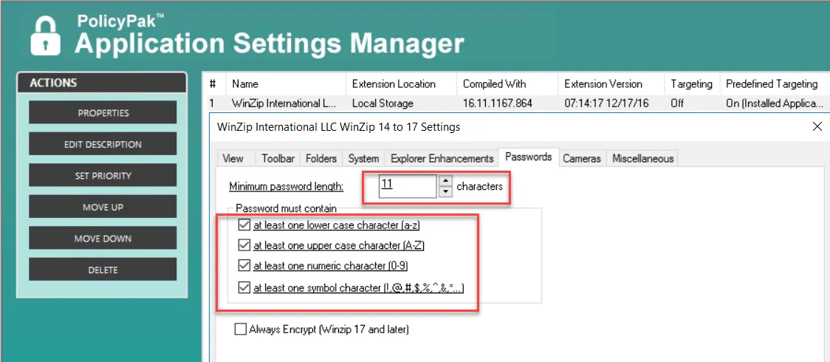Uncheck at least one upper case character
This screenshot has height=362, width=830.
[244, 245]
